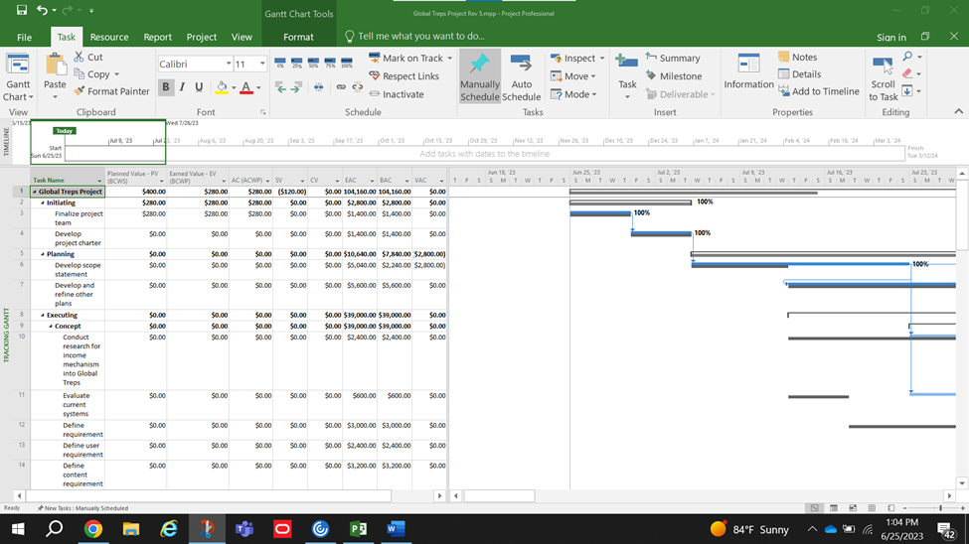Open the Find magnifier icon in Editing
969x544 pixels.
[907, 57]
